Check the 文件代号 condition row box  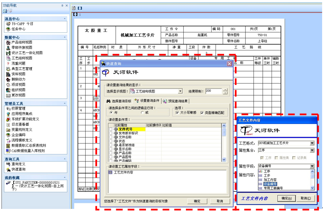(x=110, y=129)
